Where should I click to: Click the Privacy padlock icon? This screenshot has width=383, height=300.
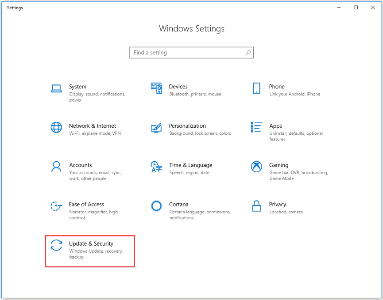click(256, 206)
